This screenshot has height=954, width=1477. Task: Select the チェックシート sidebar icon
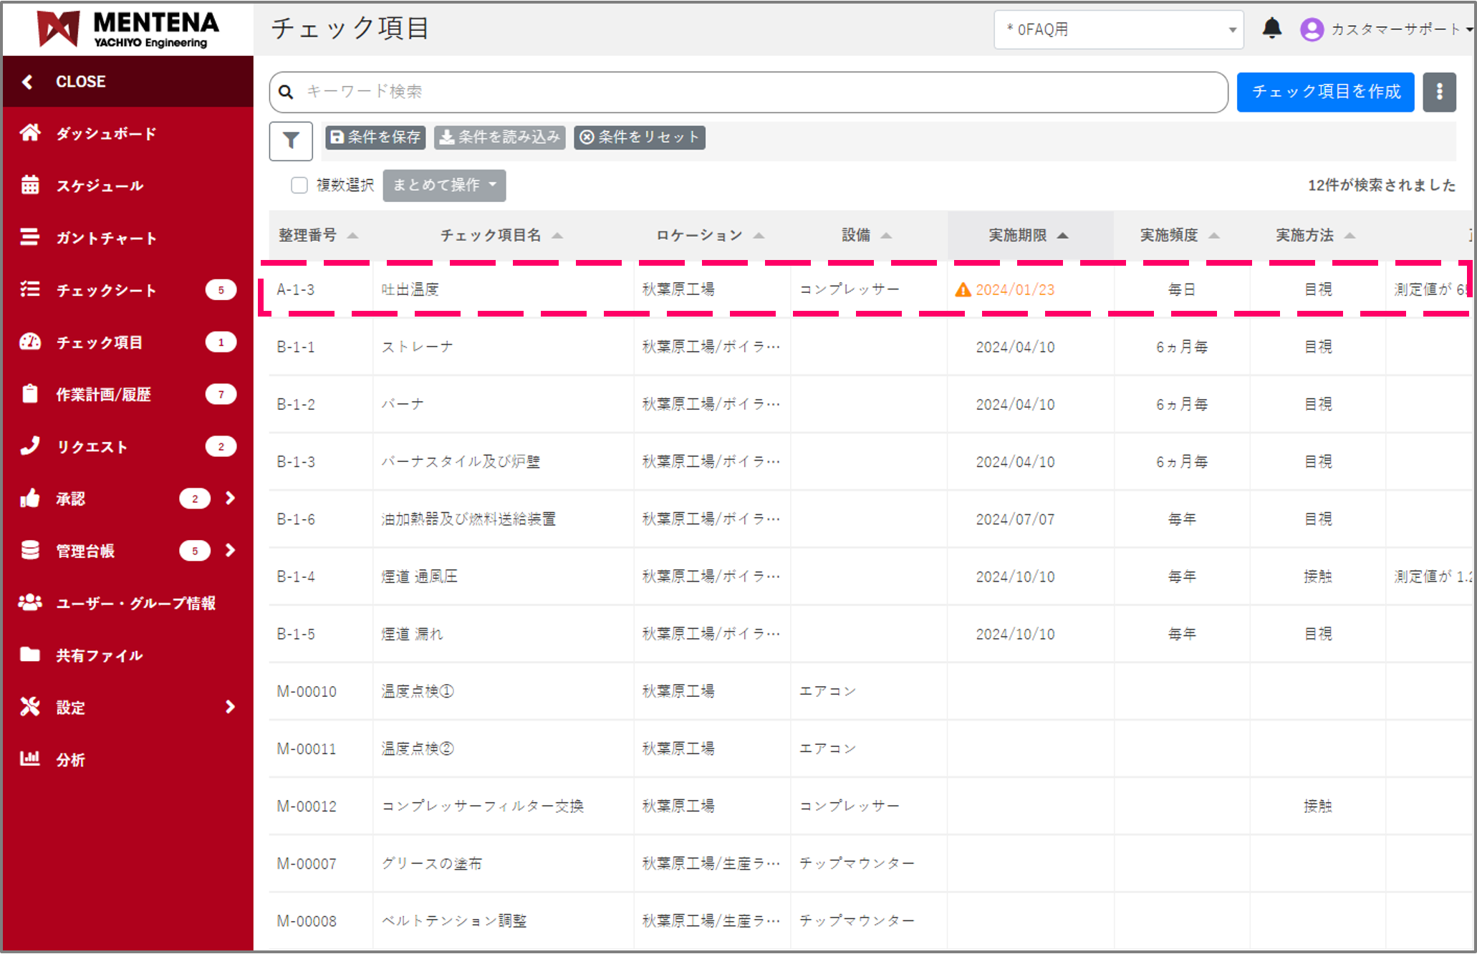[30, 289]
